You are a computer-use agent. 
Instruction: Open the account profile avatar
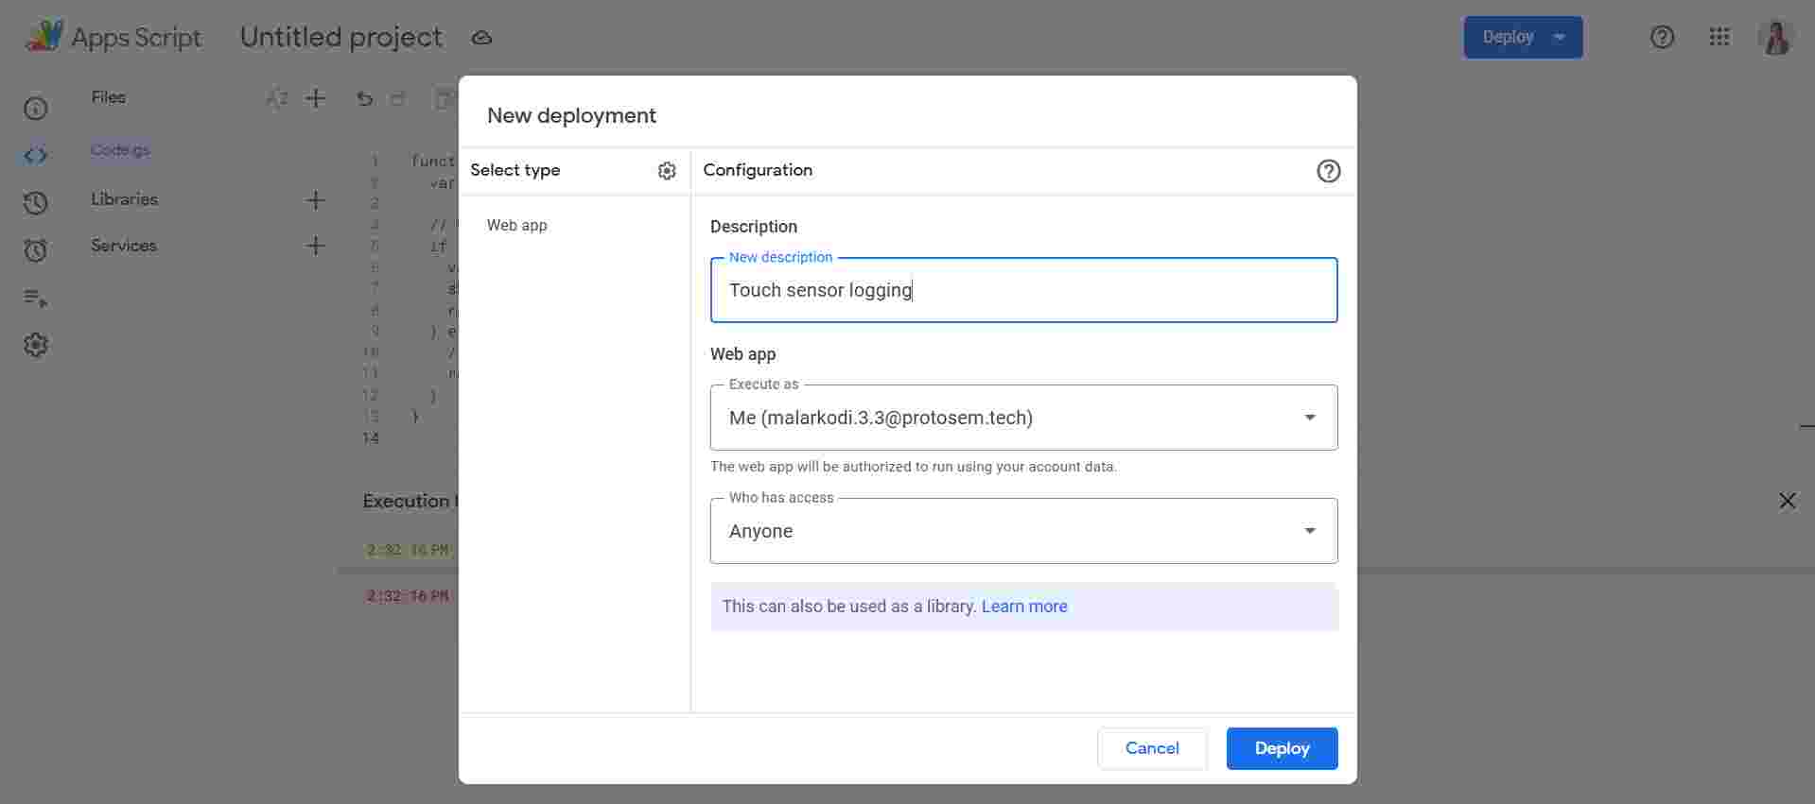tap(1776, 37)
